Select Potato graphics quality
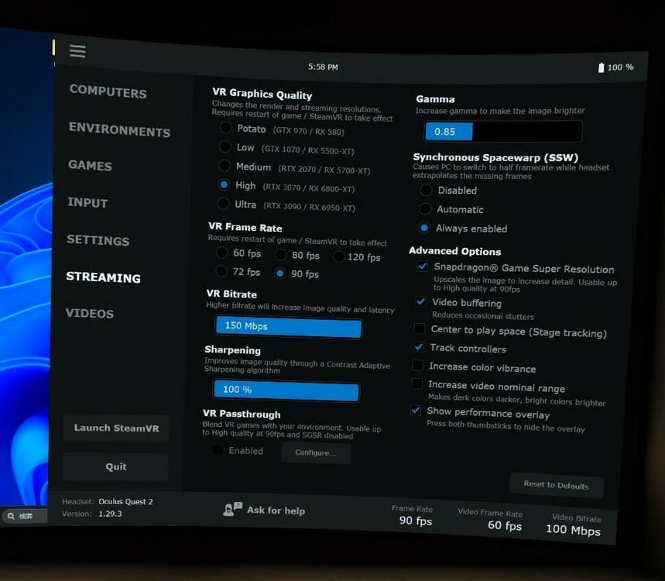665x581 pixels. (x=225, y=129)
